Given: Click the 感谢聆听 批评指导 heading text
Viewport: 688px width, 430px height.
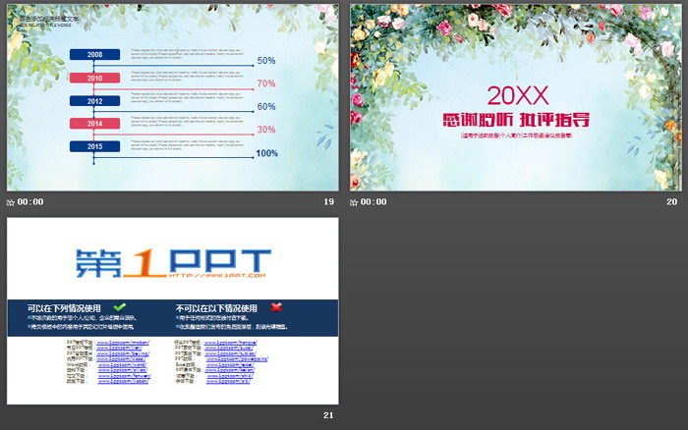Looking at the screenshot, I should (x=515, y=121).
